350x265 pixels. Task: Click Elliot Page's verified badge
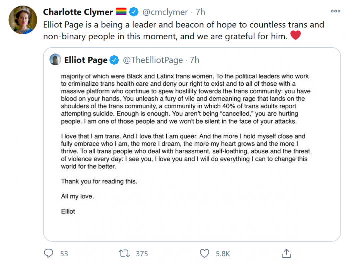[x=114, y=60]
